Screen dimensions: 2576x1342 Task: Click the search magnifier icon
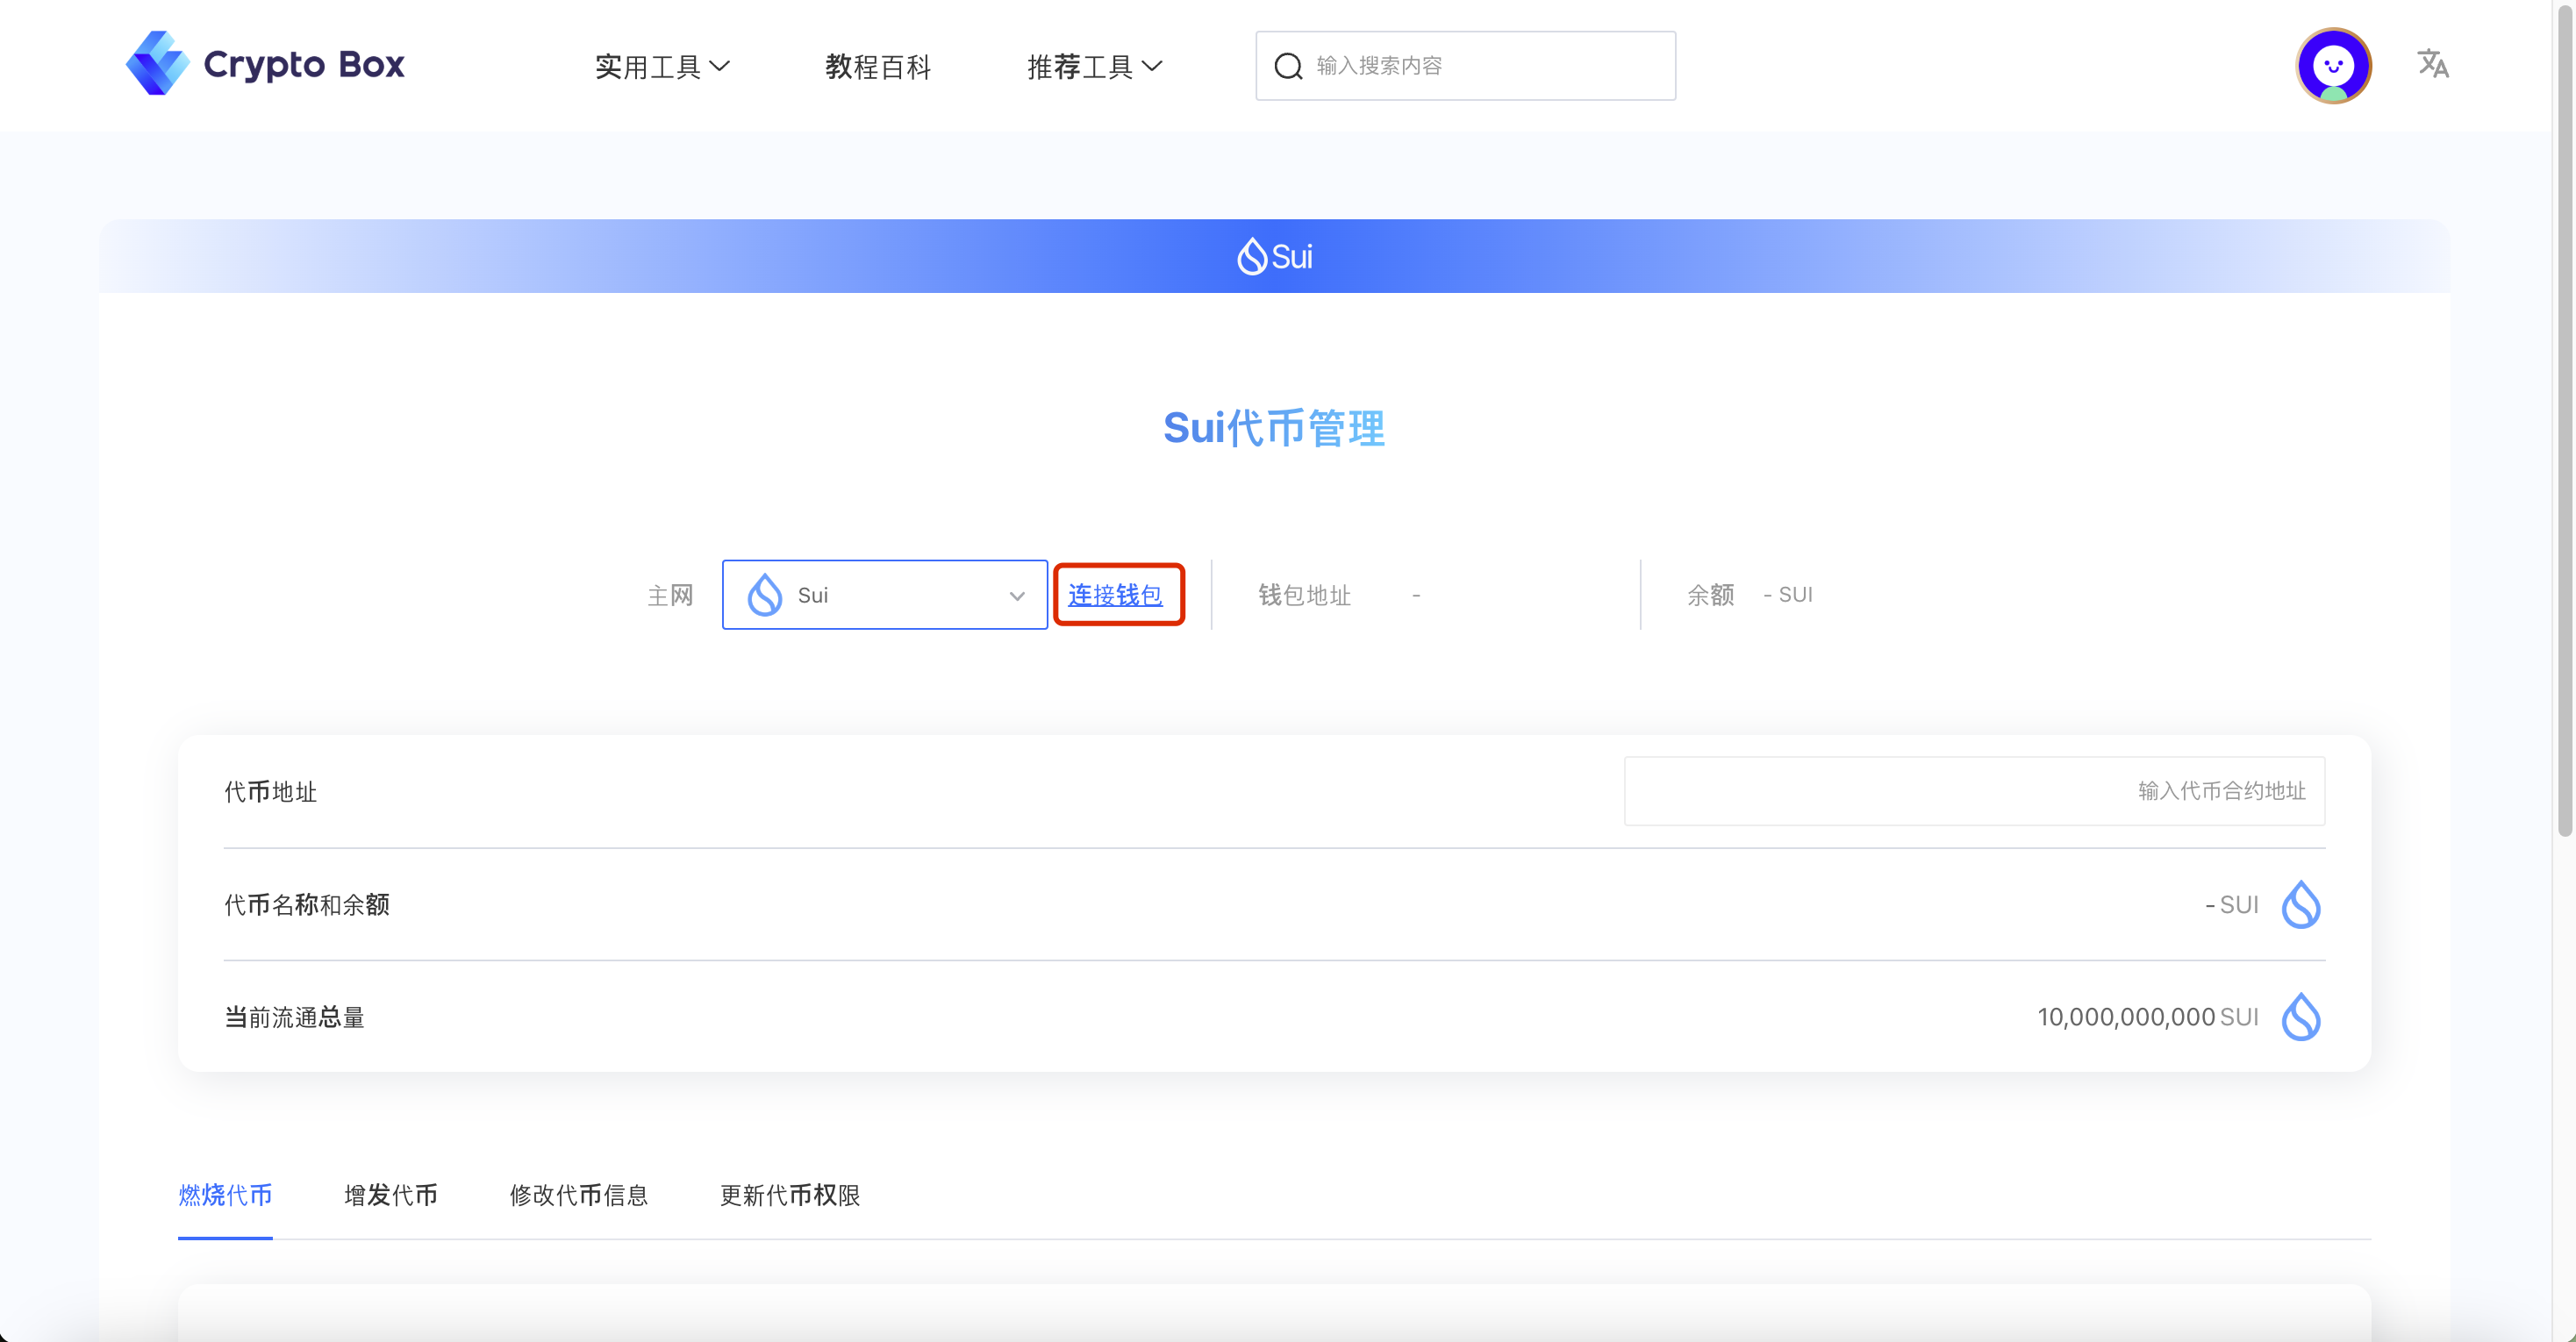click(x=1288, y=66)
